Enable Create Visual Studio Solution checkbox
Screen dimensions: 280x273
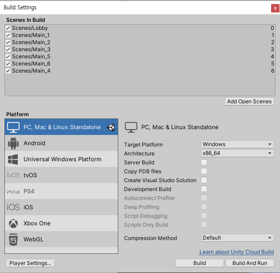204,180
